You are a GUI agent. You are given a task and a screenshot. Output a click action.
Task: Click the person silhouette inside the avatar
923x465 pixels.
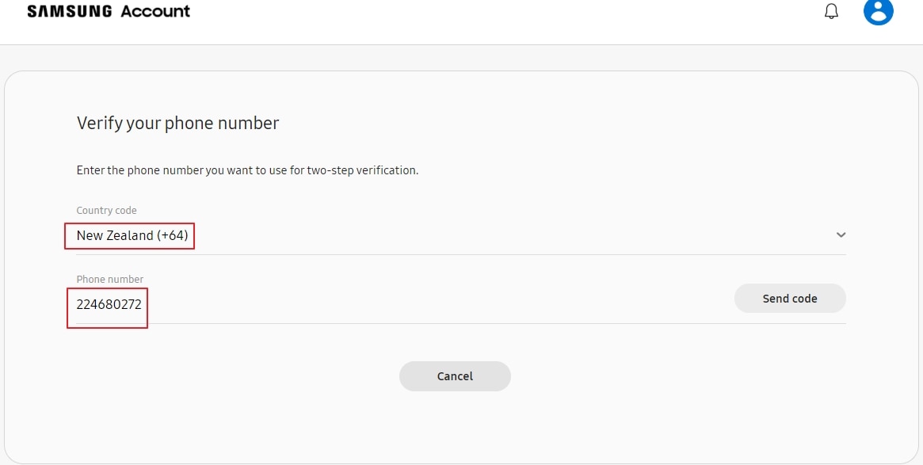click(x=879, y=12)
